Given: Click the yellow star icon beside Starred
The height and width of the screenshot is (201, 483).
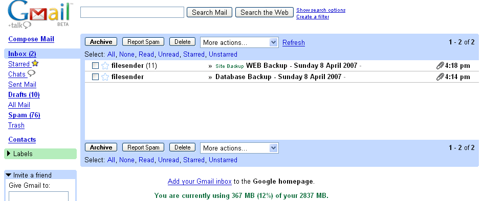Looking at the screenshot, I should click(35, 63).
